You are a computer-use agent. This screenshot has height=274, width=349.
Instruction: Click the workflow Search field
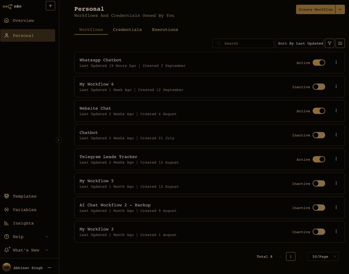pyautogui.click(x=243, y=43)
